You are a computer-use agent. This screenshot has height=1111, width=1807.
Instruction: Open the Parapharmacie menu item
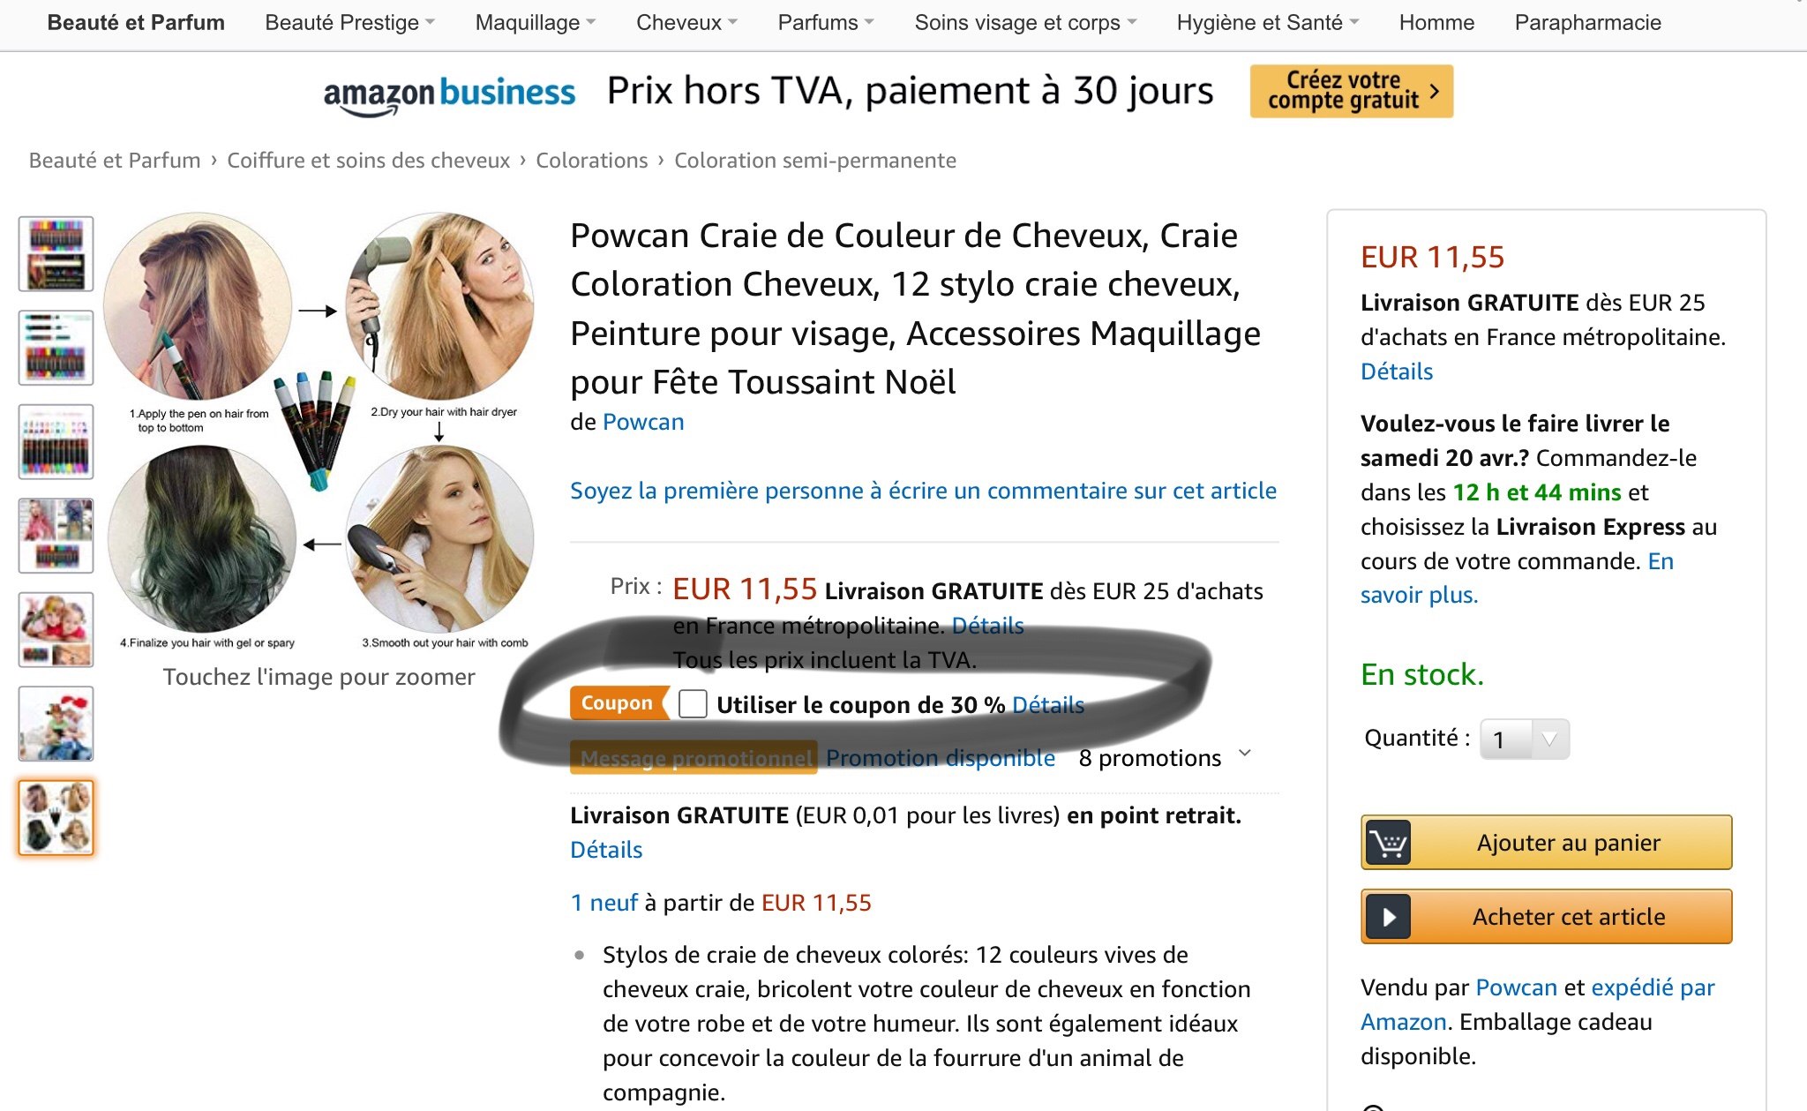[1587, 23]
